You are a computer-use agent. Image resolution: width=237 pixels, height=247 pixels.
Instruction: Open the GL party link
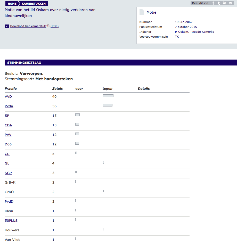(7, 163)
